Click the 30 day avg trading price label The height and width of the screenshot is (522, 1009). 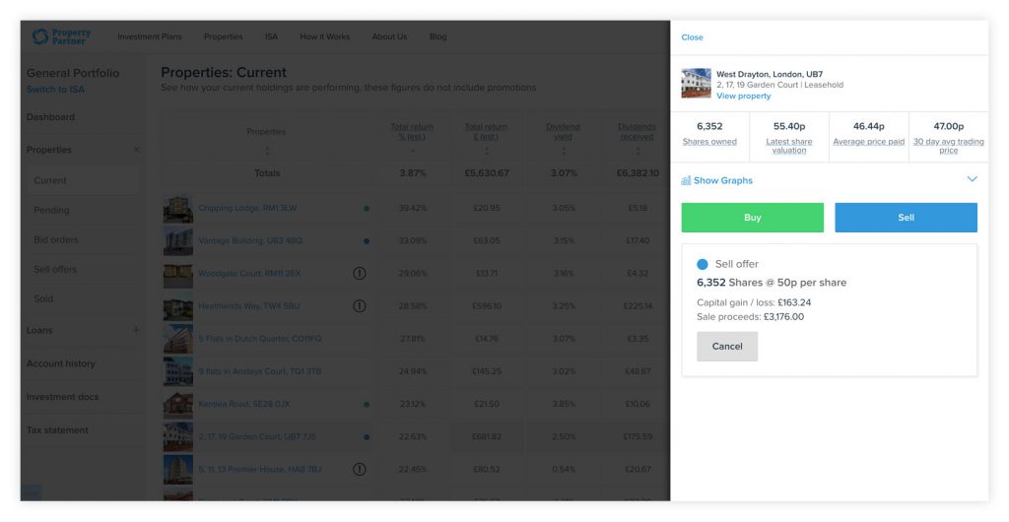pos(949,146)
